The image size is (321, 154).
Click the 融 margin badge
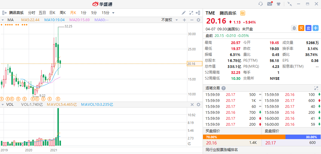[x=243, y=13]
